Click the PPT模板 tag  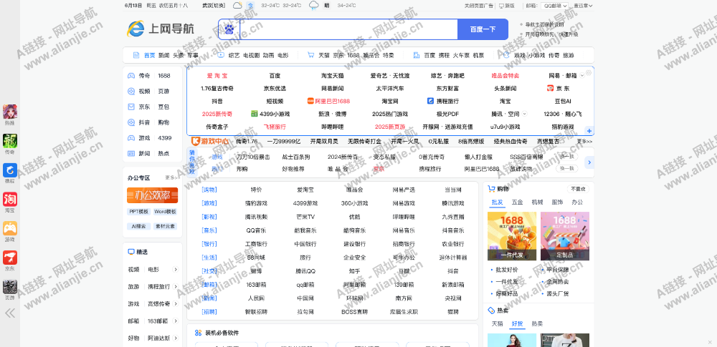point(139,211)
